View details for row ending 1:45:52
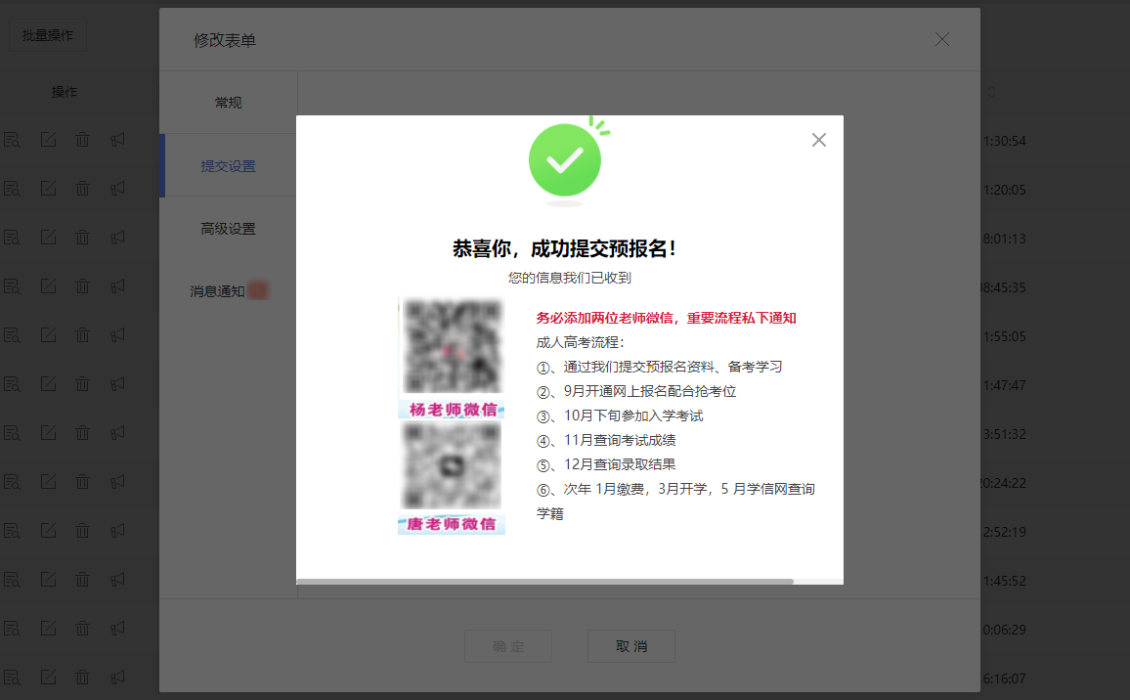The width and height of the screenshot is (1130, 700). point(12,581)
